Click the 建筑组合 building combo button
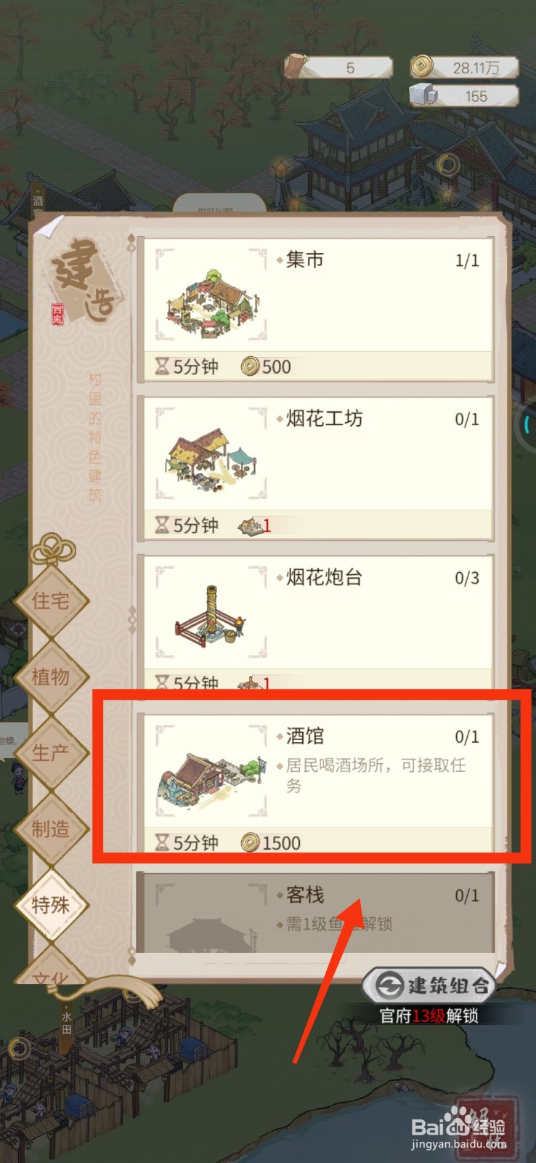Screen dimensions: 536x1163 pyautogui.click(x=429, y=986)
